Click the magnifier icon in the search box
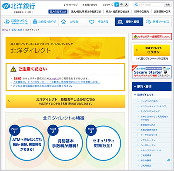Image resolution: width=174 pixels, height=171 pixels. (136, 5)
